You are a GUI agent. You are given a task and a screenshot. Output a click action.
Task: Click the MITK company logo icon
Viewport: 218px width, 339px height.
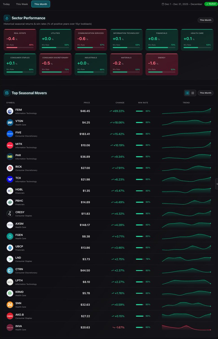click(x=10, y=145)
